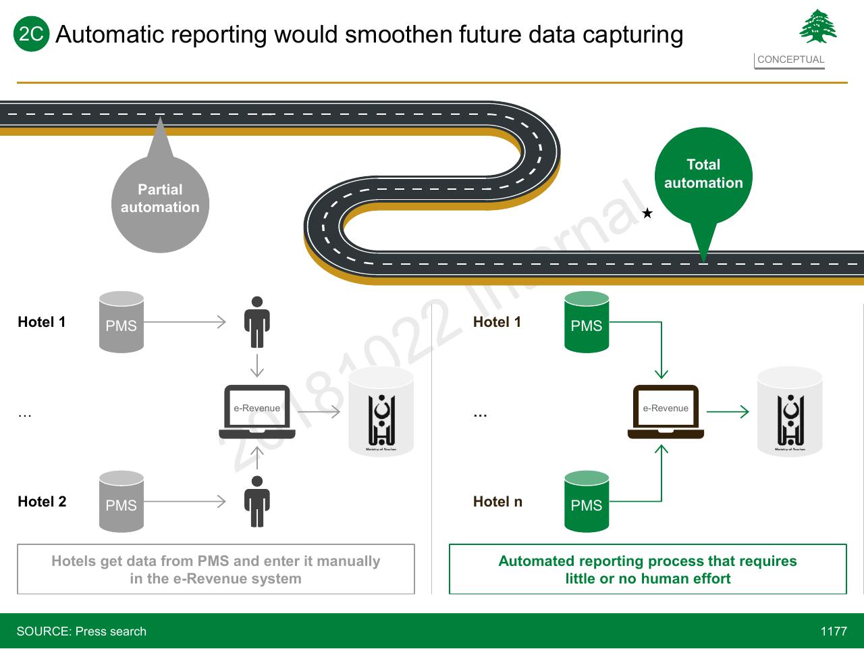This screenshot has height=649, width=864.
Task: Select the gray Hotel 2 PMS cylinder
Action: click(122, 502)
